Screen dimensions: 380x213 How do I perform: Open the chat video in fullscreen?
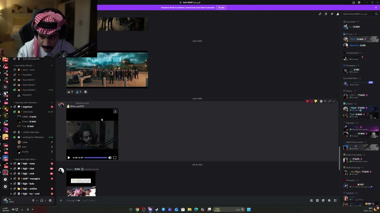115,158
